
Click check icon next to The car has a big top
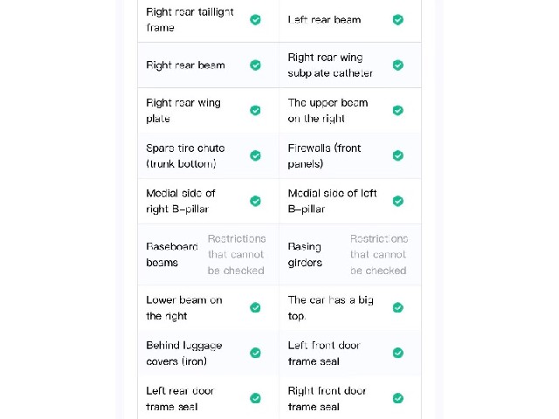coord(398,307)
